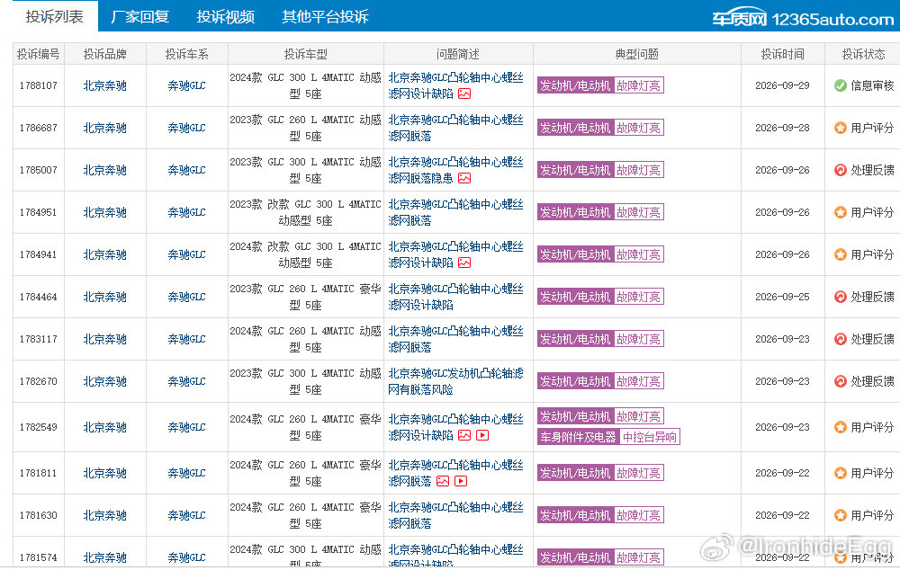Play video icon in complaint 1781811 row
900x570 pixels.
pyautogui.click(x=461, y=481)
